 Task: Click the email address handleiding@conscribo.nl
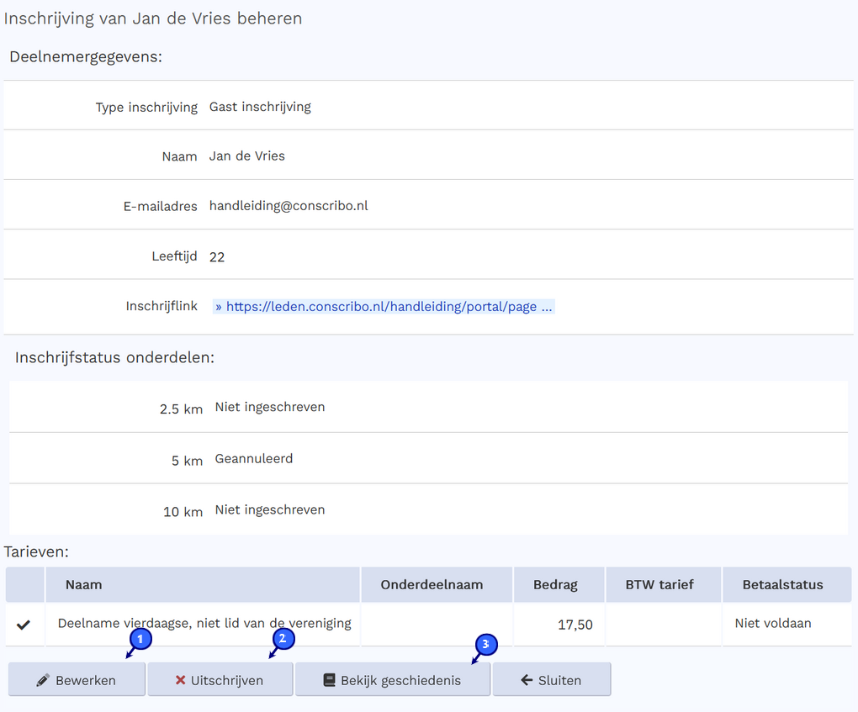click(x=289, y=206)
